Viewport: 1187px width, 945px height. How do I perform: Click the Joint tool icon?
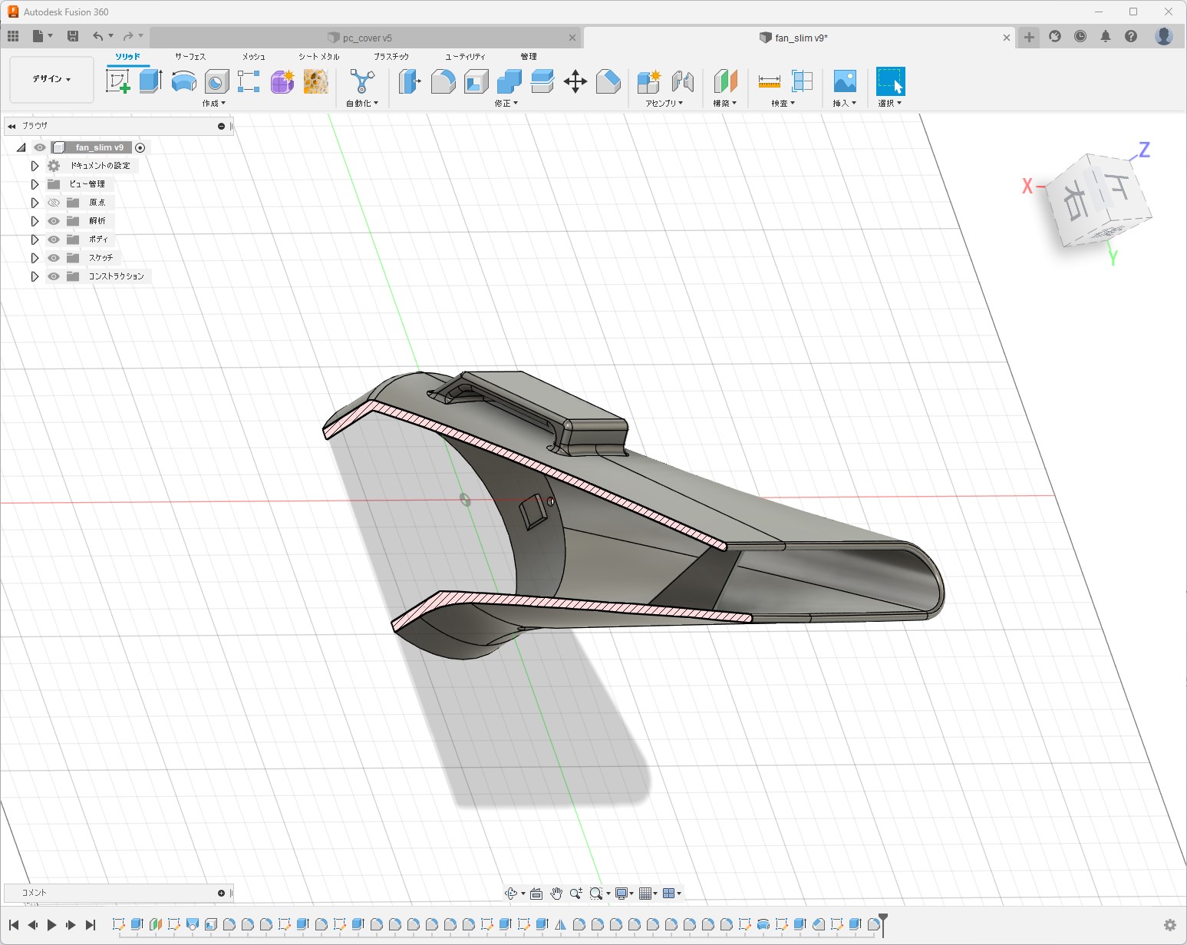point(682,81)
